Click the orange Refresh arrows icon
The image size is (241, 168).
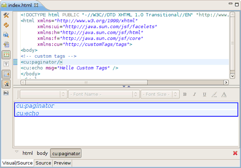6,25
